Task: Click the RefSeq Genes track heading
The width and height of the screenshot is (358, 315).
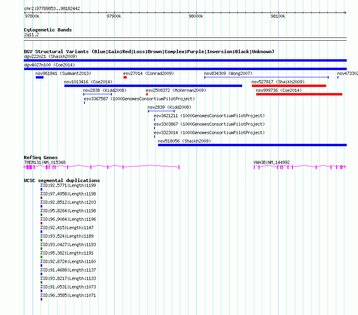Action: (x=41, y=157)
